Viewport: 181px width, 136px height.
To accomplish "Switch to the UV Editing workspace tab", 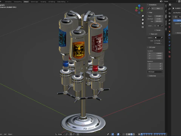I will (52, 2).
